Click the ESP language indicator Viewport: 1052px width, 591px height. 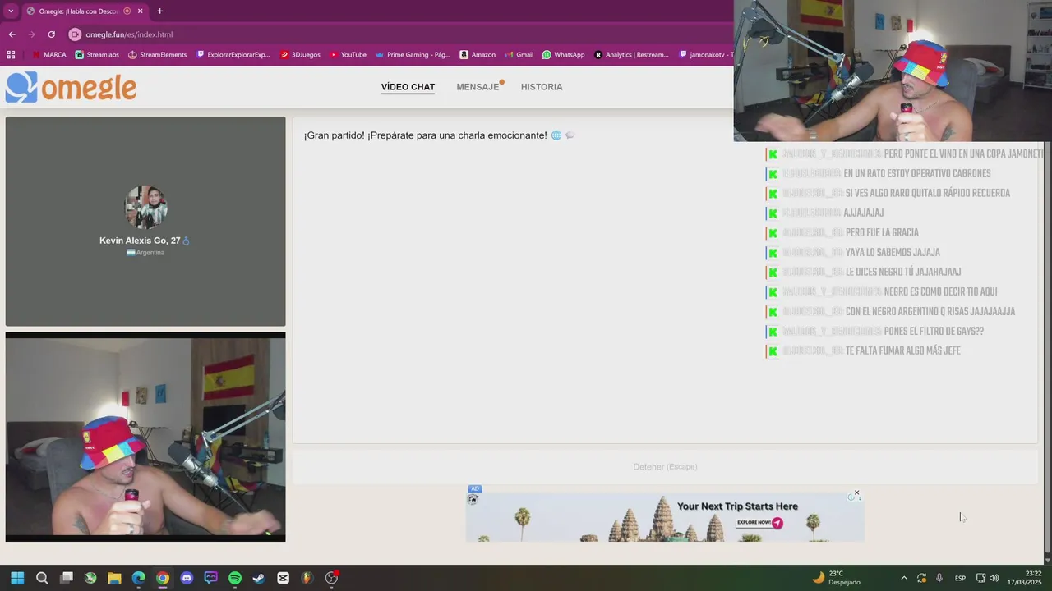point(960,578)
